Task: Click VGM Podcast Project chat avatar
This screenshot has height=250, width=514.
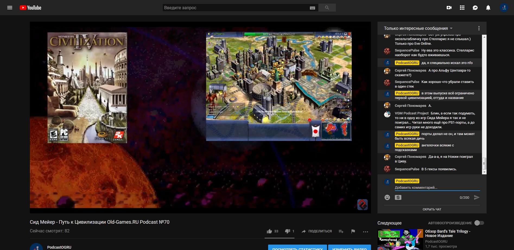Action: [387, 114]
